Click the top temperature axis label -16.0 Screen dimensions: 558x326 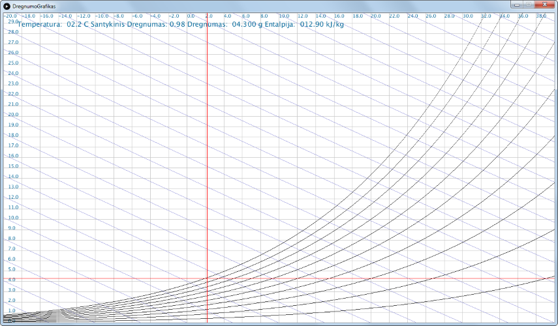46,16
